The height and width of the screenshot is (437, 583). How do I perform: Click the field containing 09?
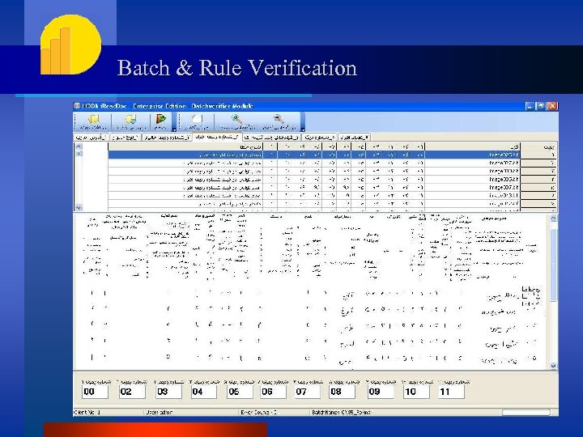tap(381, 392)
